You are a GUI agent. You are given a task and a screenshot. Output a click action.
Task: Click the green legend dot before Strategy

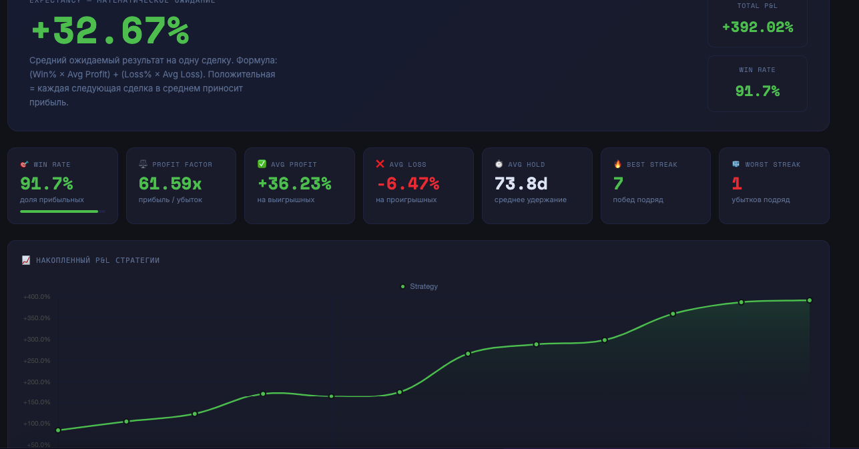(402, 286)
